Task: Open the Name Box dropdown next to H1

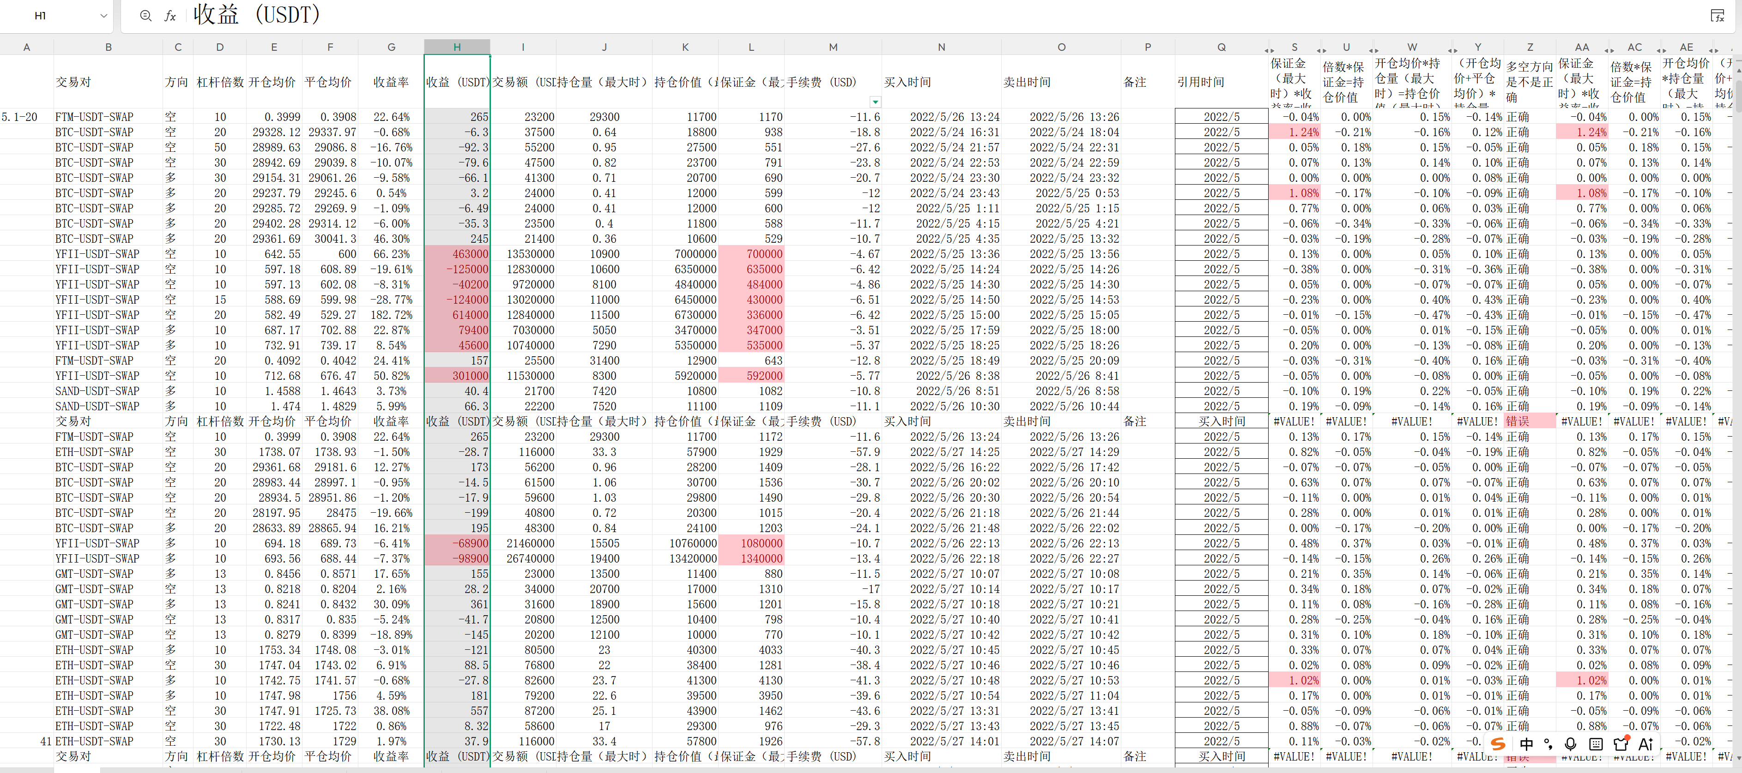Action: click(x=103, y=16)
